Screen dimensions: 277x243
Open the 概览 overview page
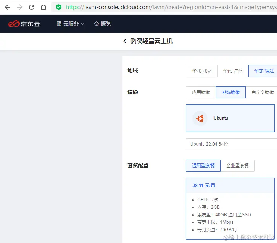click(x=103, y=24)
